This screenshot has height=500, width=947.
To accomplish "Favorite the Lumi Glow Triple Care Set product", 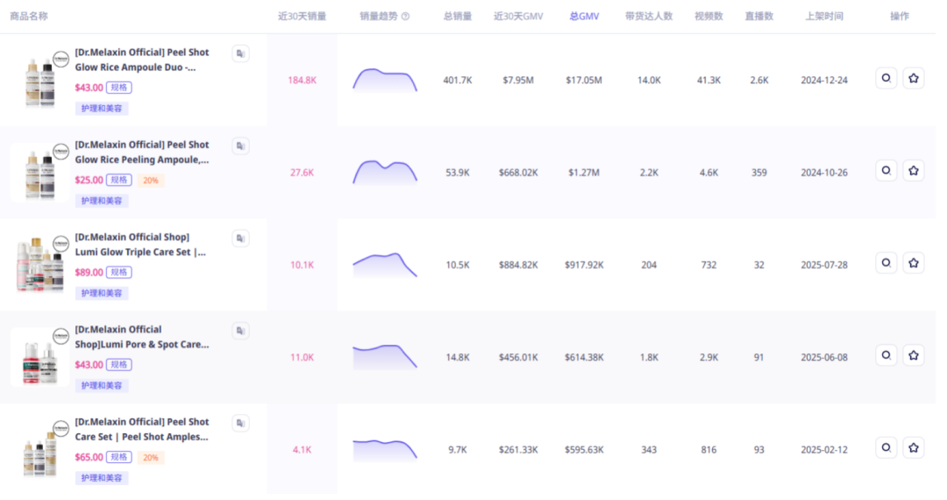I will coord(913,263).
